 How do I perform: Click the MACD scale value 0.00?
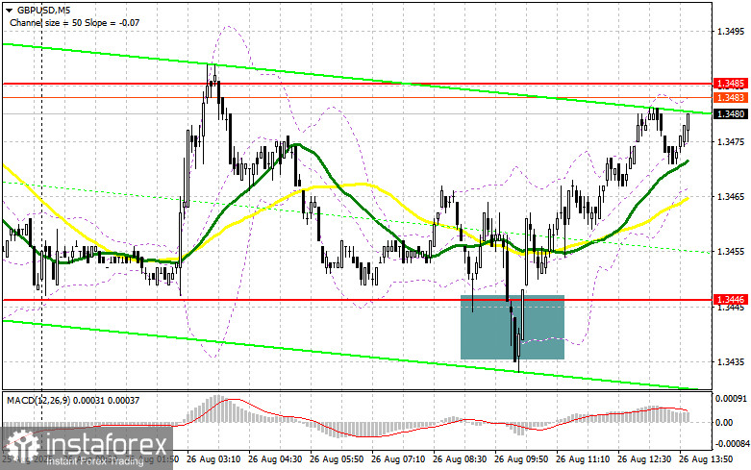[x=724, y=422]
